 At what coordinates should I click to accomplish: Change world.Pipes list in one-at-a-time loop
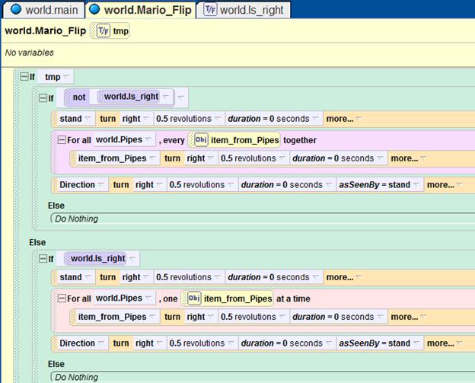click(123, 298)
